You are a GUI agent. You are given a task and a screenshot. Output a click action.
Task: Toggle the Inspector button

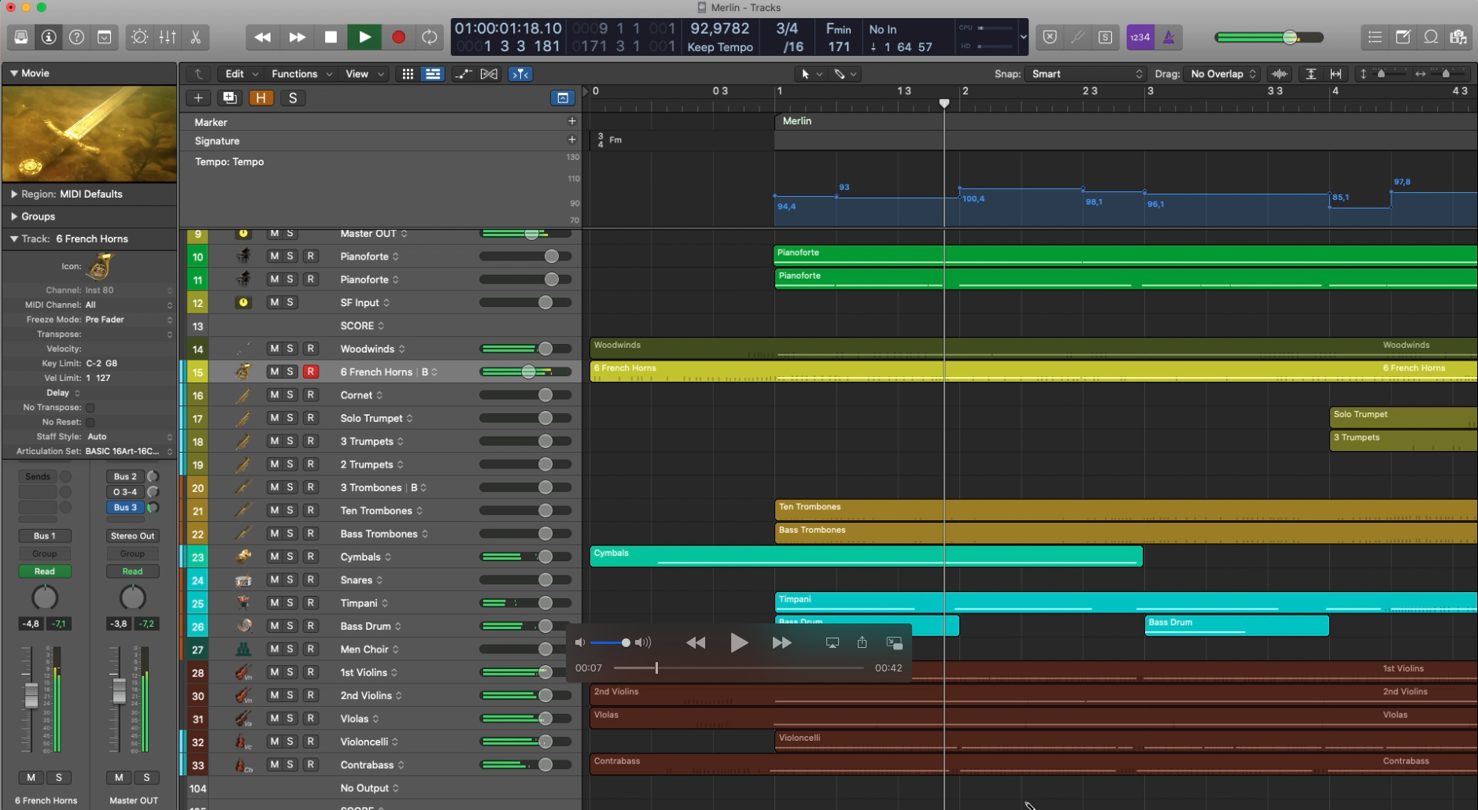coord(49,37)
